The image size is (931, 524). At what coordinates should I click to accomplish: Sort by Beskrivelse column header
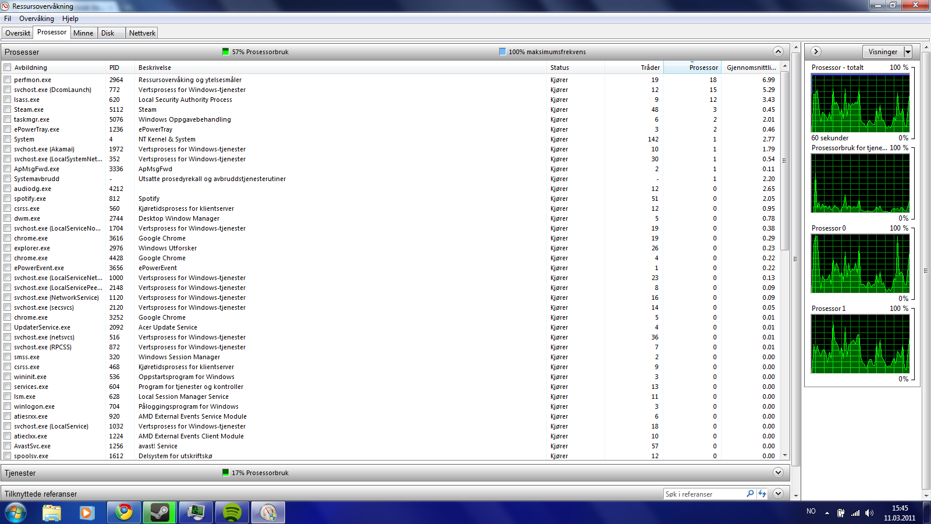pos(341,68)
